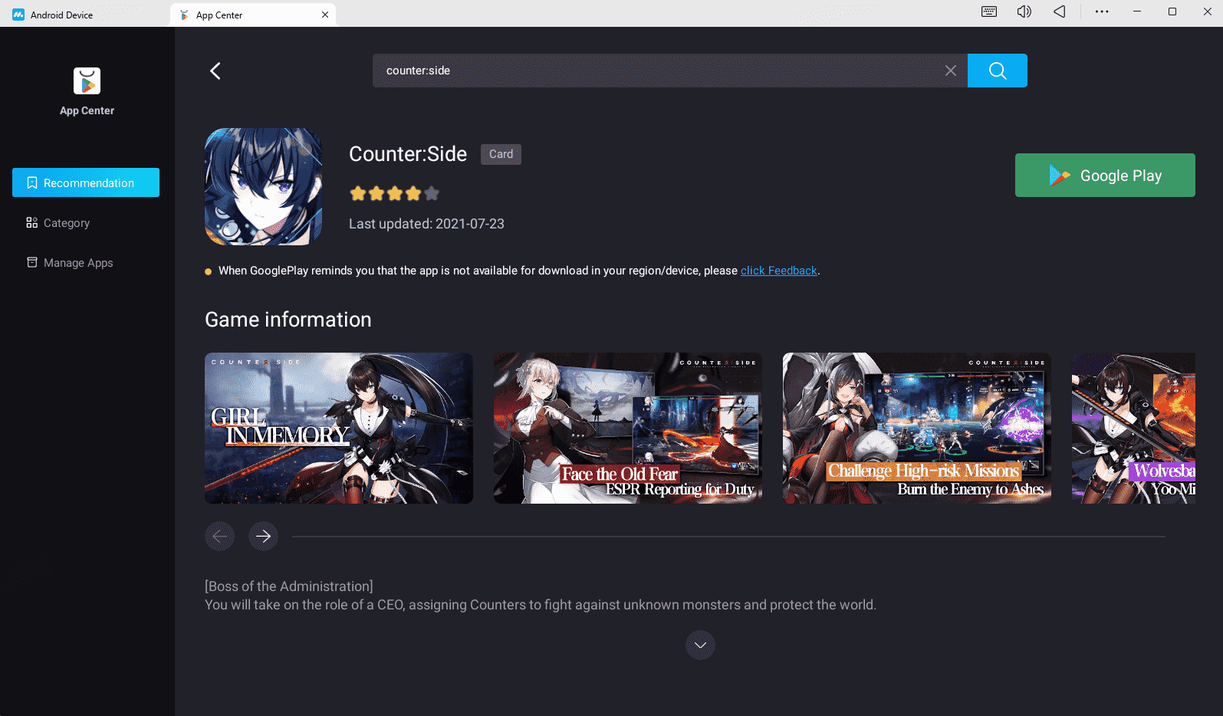Click the Google Play button
This screenshot has height=716, width=1223.
tap(1105, 175)
